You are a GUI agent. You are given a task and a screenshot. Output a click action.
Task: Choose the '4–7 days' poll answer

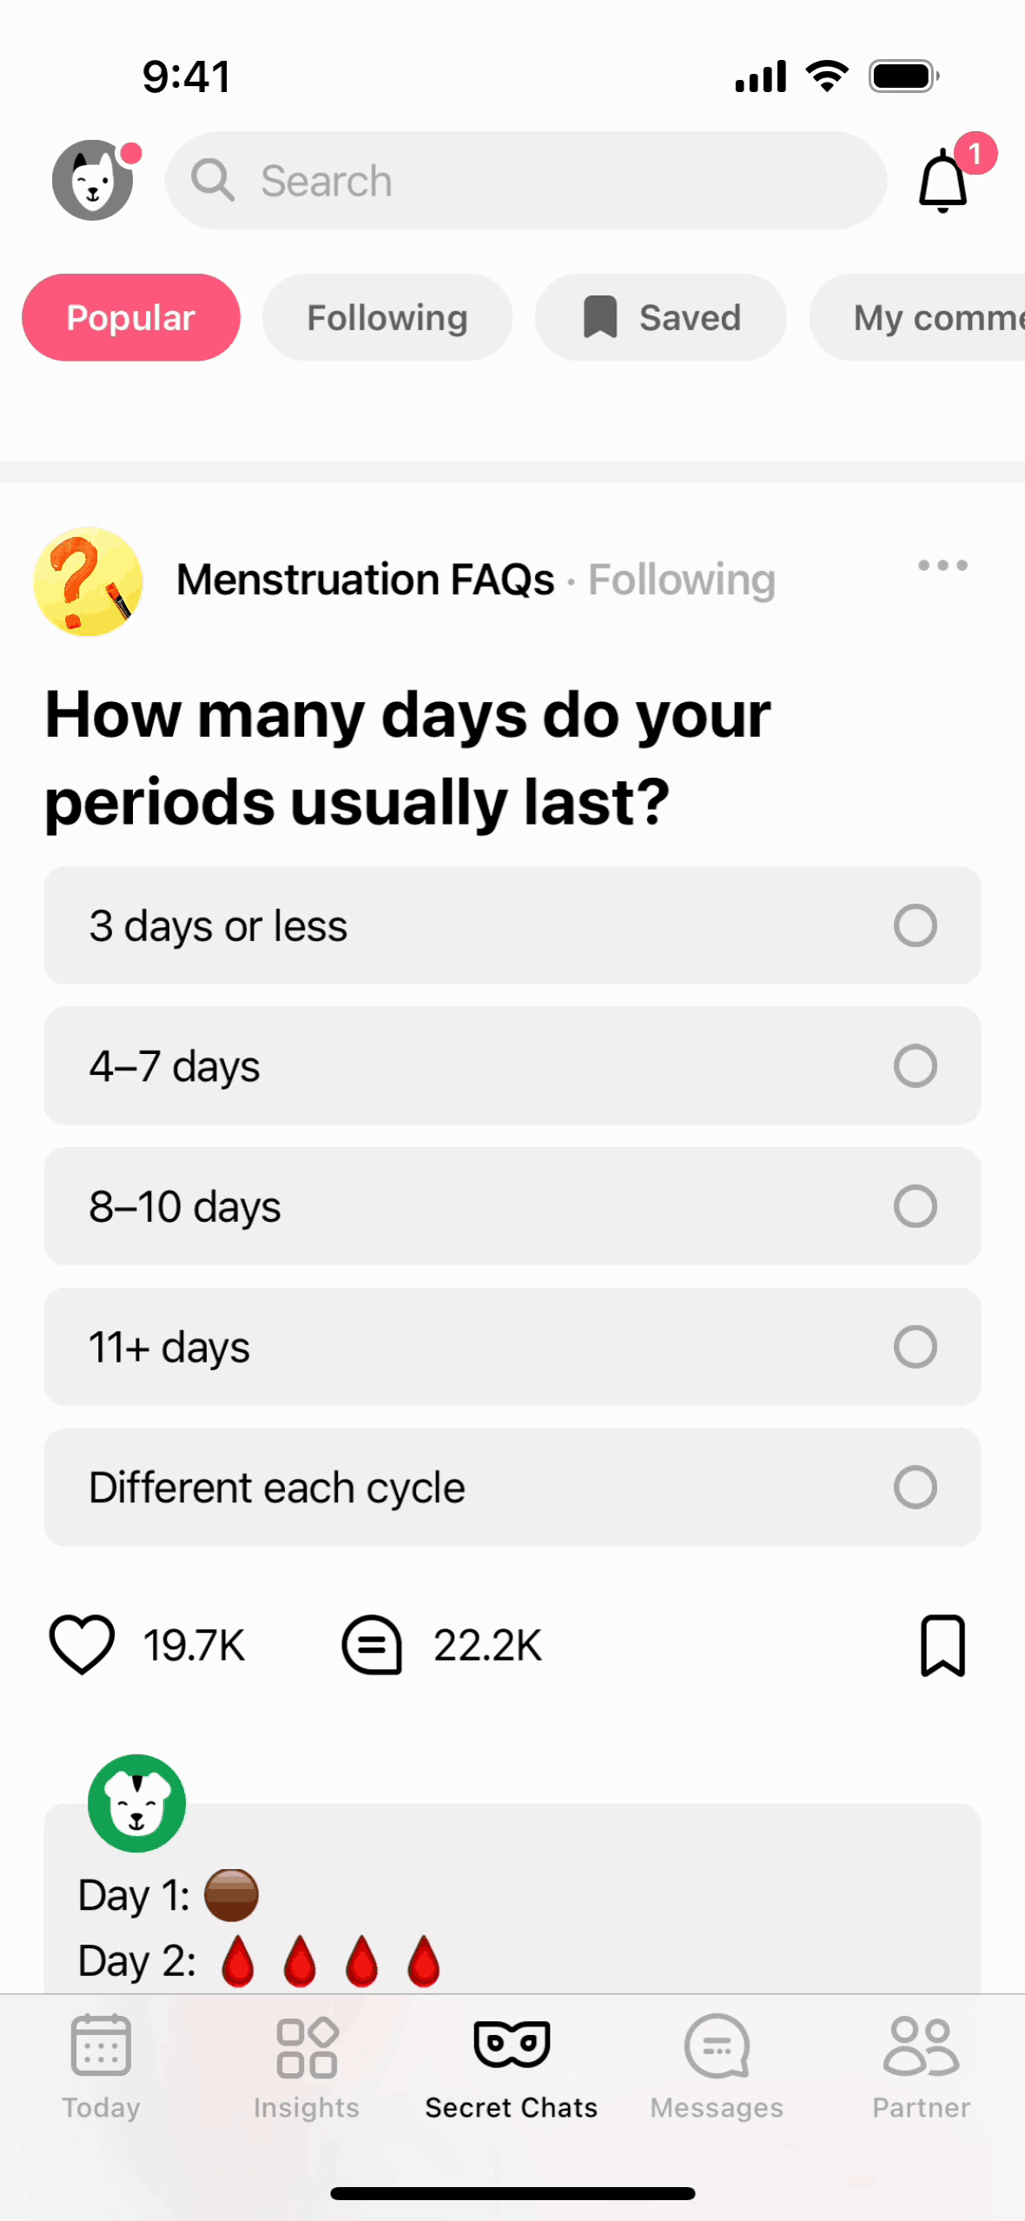(x=512, y=1066)
